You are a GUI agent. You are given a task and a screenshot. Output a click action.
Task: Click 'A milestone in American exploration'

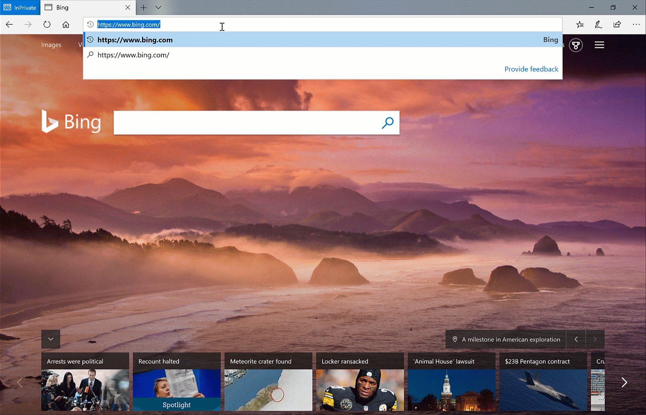511,339
